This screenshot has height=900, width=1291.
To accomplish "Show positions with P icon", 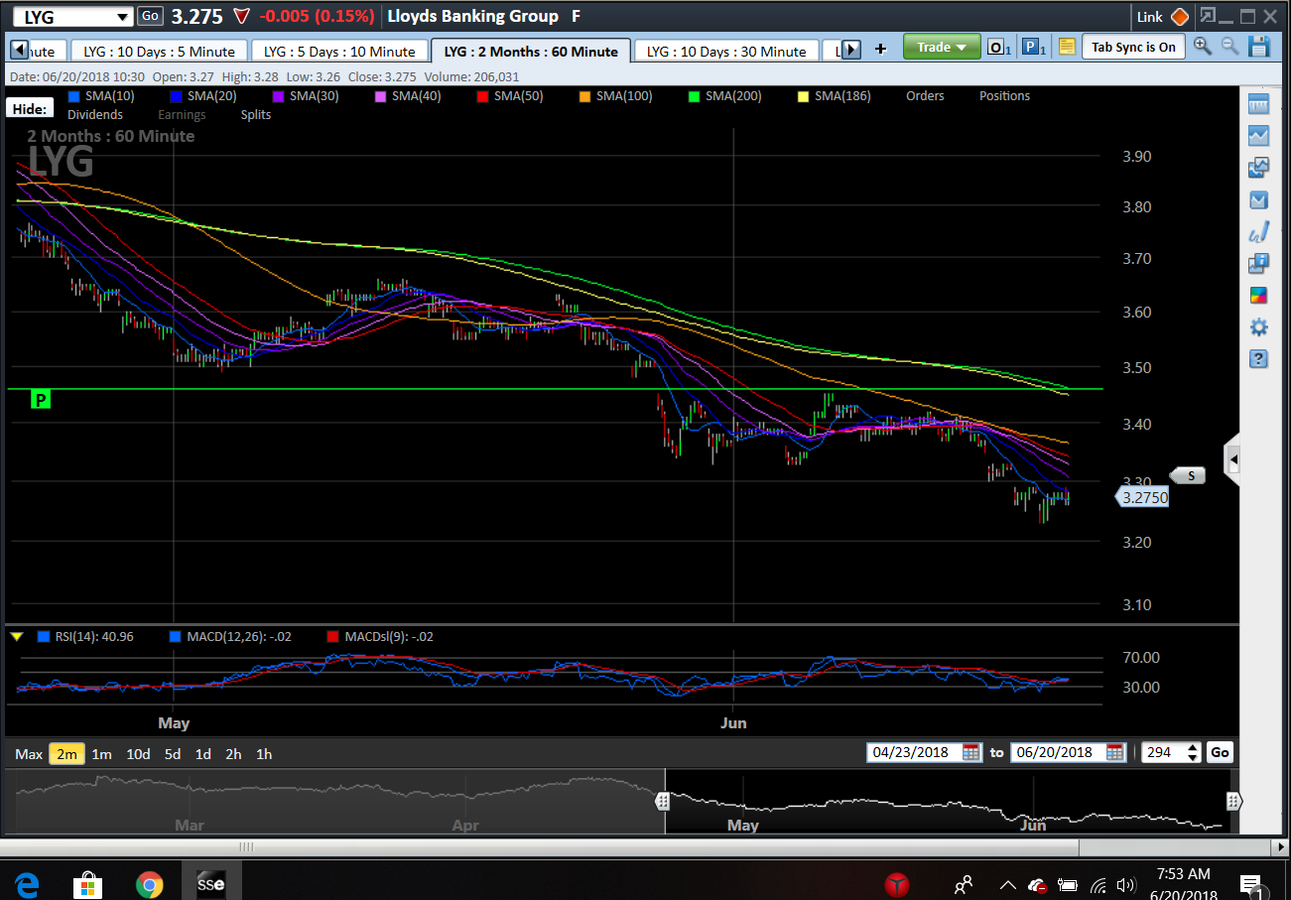I will pos(1033,48).
